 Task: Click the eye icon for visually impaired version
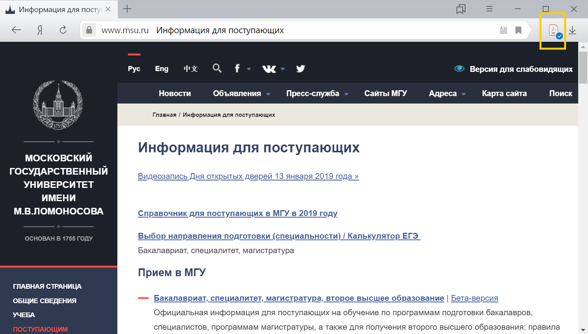point(459,69)
